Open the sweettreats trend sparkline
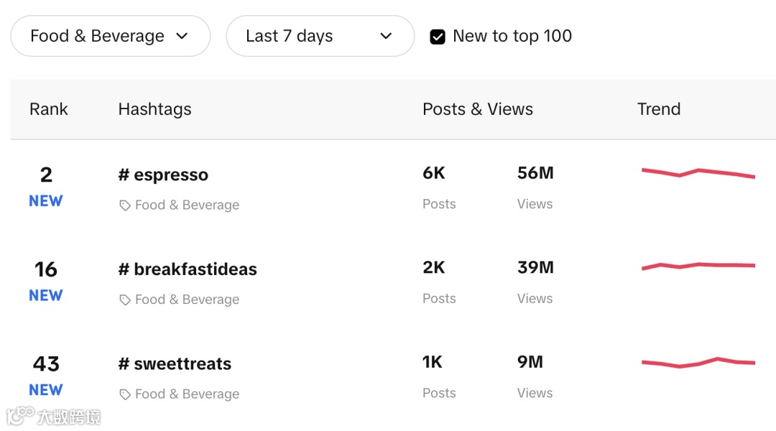 tap(698, 361)
